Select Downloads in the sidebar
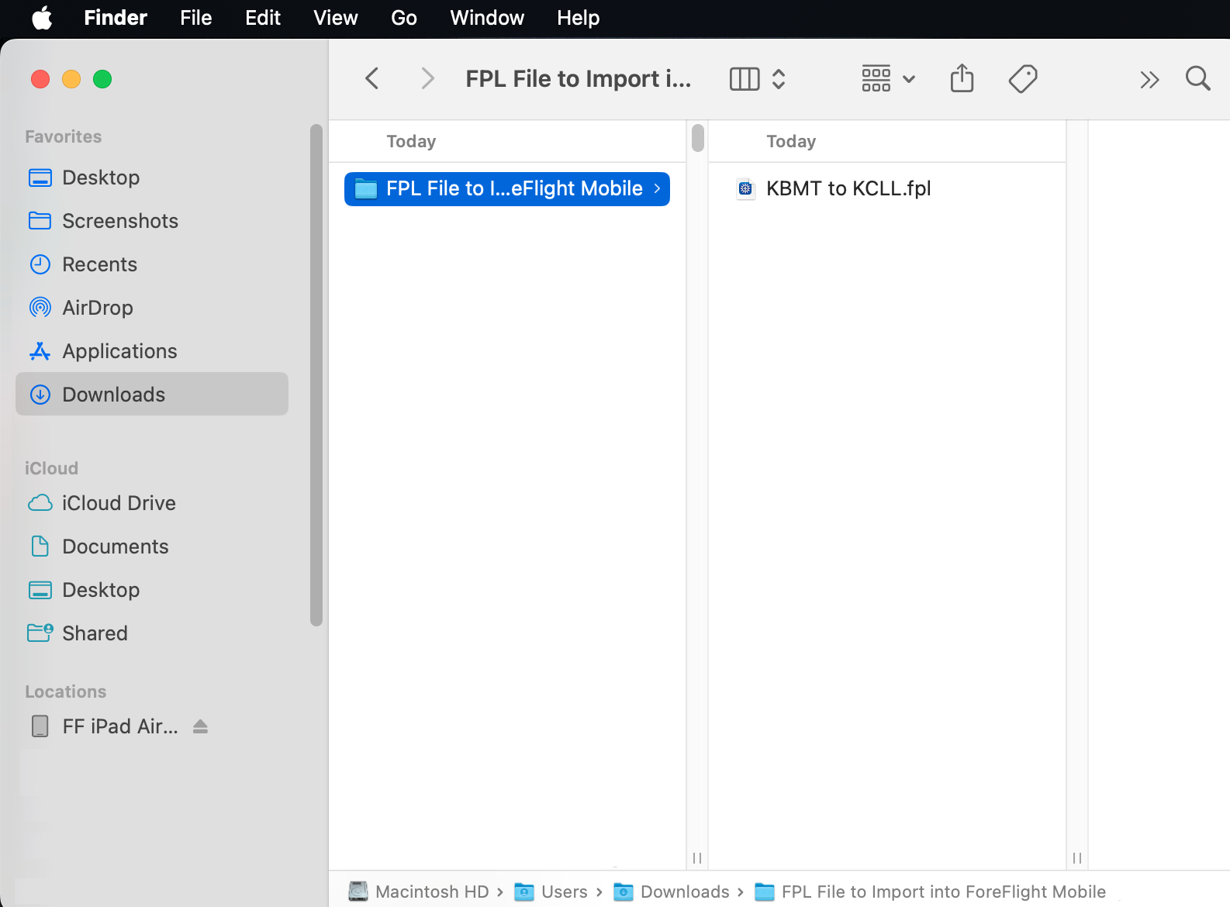This screenshot has height=907, width=1230. (152, 395)
